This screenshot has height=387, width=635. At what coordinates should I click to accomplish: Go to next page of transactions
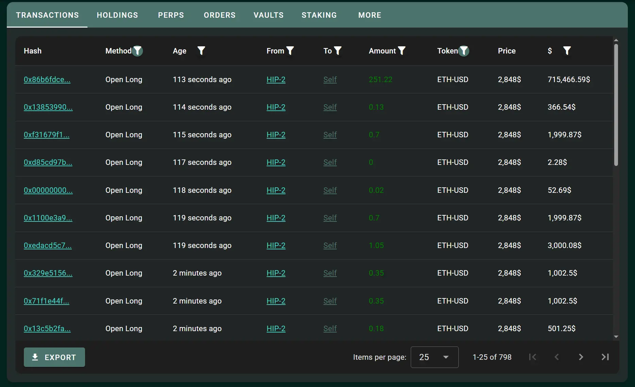[581, 357]
